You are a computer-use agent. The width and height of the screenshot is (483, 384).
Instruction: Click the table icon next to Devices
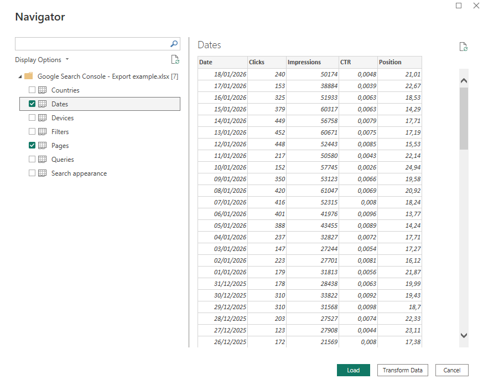coord(42,117)
